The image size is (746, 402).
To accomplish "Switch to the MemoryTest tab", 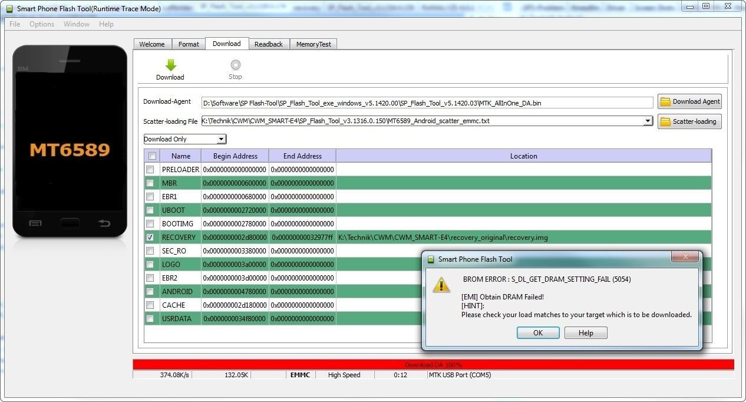I will click(313, 44).
